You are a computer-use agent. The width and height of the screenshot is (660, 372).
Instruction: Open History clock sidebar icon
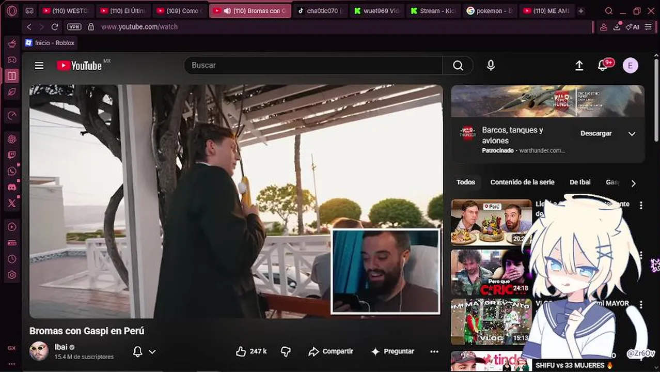click(11, 259)
